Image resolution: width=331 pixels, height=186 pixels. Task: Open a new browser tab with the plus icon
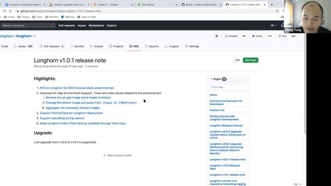pos(272,5)
